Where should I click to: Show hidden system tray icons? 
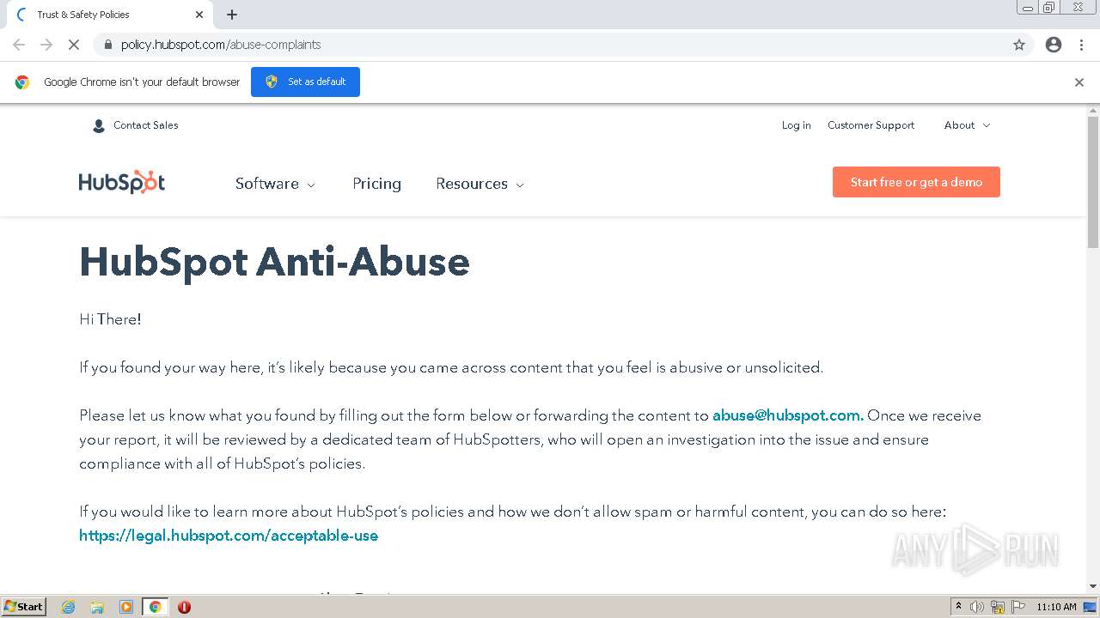coord(958,607)
